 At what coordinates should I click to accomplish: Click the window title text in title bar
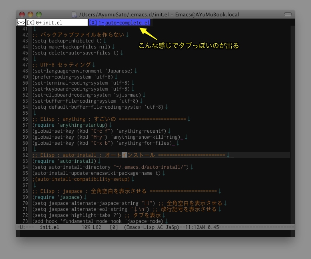pyautogui.click(x=159, y=14)
